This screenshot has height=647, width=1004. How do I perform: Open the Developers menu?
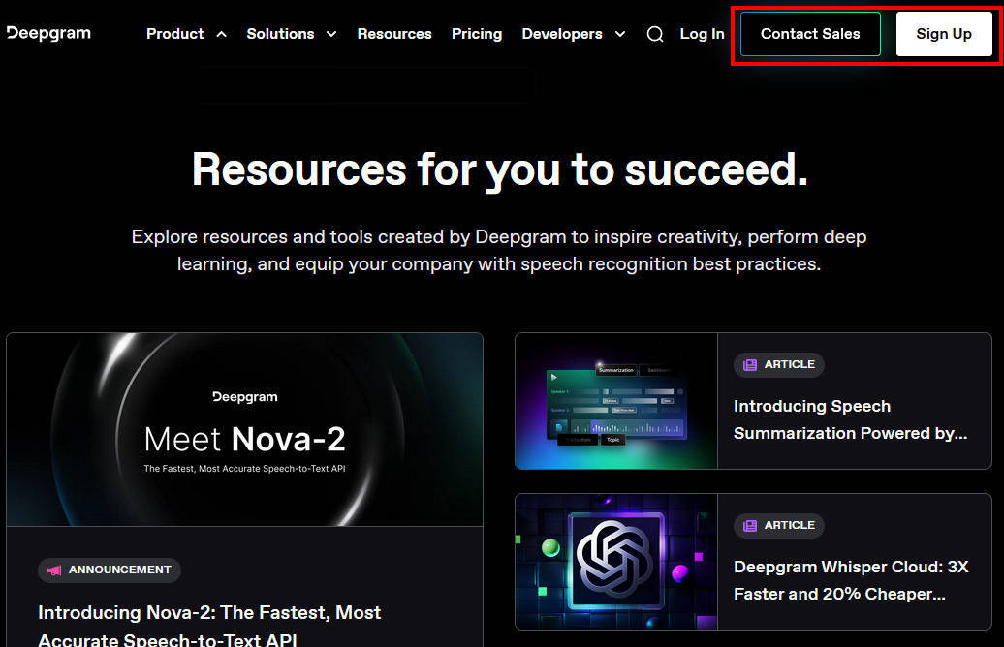[x=562, y=34]
